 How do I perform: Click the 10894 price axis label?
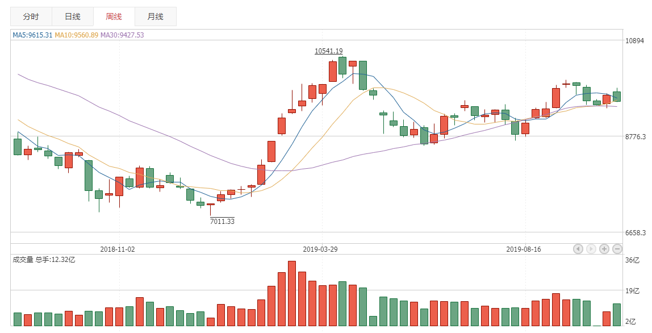coord(636,41)
